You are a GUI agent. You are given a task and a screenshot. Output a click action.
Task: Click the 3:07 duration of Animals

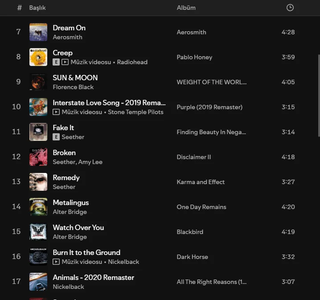[x=288, y=282]
